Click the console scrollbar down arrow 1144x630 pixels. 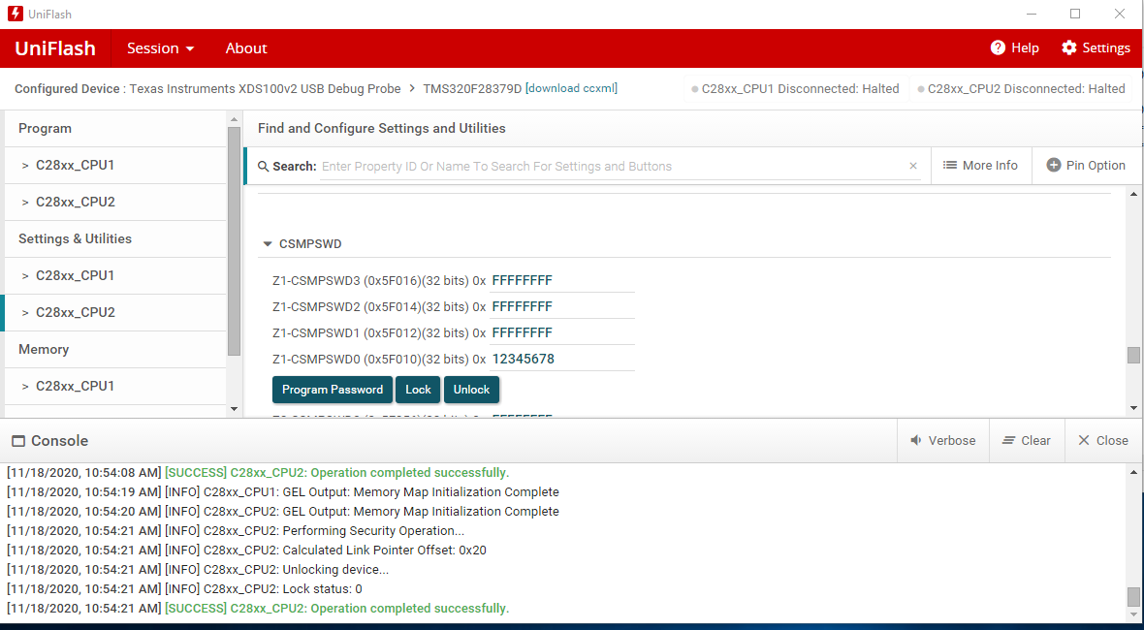(x=1133, y=615)
